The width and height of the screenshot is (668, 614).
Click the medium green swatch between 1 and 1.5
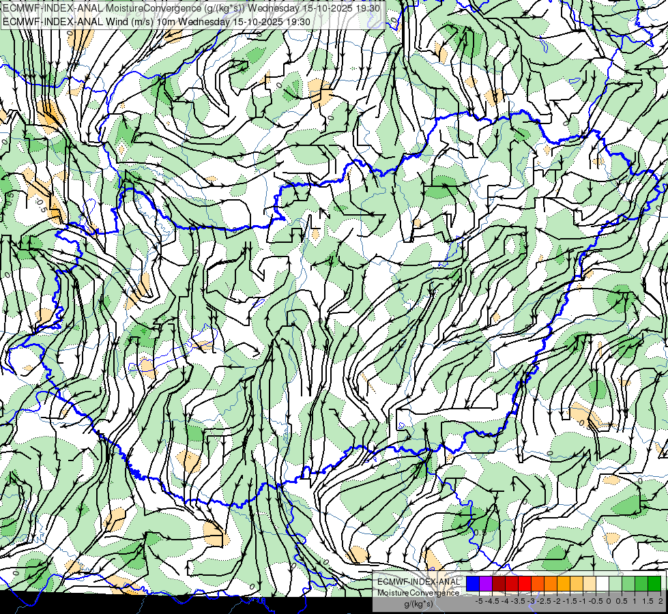641,584
